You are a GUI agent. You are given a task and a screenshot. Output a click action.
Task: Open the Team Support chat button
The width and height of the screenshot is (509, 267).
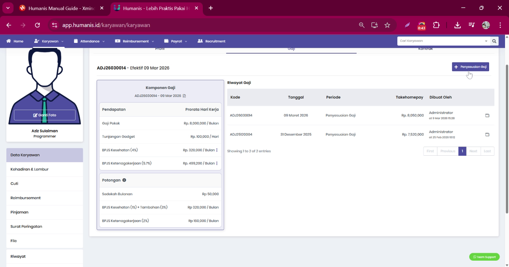(x=484, y=257)
